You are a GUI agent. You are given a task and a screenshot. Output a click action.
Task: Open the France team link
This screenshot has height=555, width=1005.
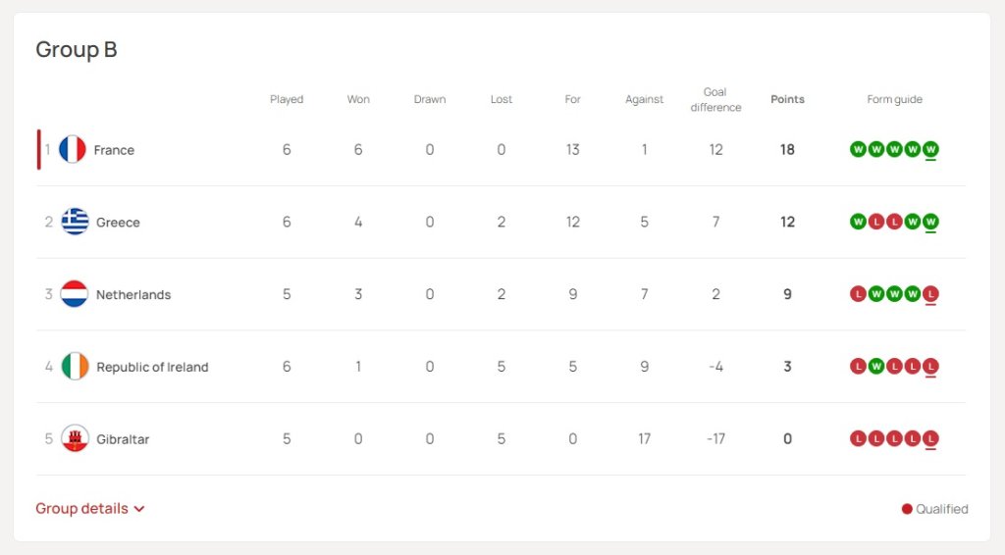tap(114, 150)
